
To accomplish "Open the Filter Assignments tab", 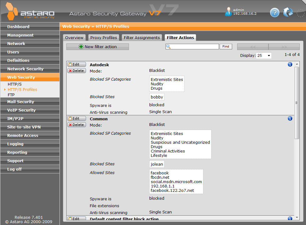I will click(142, 38).
